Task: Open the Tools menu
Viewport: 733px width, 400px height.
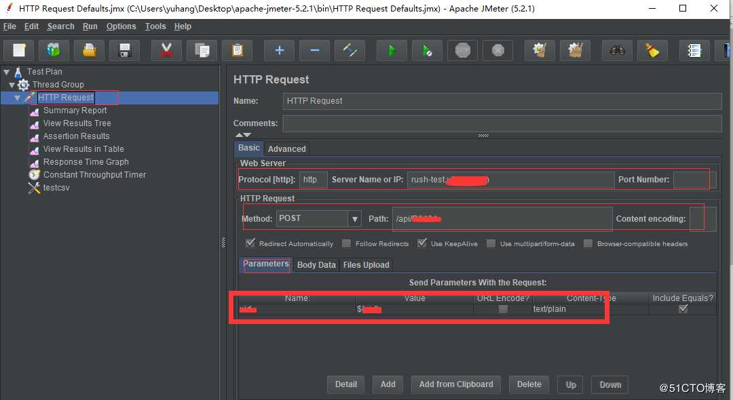Action: pyautogui.click(x=155, y=26)
